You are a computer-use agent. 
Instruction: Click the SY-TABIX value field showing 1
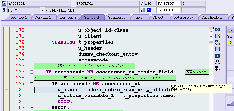pyautogui.click(x=193, y=10)
